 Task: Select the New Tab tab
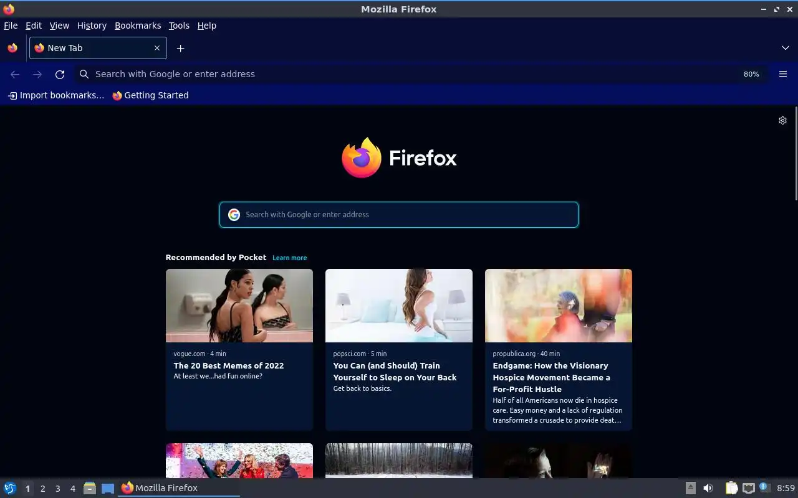click(97, 48)
